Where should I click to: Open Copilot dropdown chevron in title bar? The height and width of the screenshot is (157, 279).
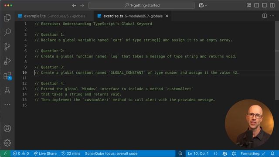coord(206,5)
